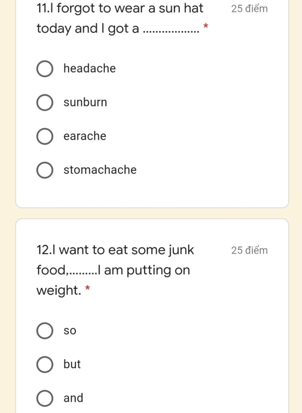Click the red required asterisk after "weight."
The width and height of the screenshot is (302, 413).
(87, 288)
